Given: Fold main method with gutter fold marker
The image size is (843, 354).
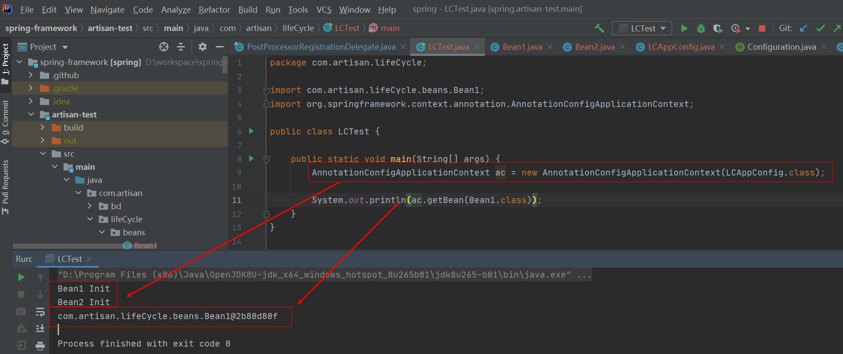Looking at the screenshot, I should click(266, 159).
